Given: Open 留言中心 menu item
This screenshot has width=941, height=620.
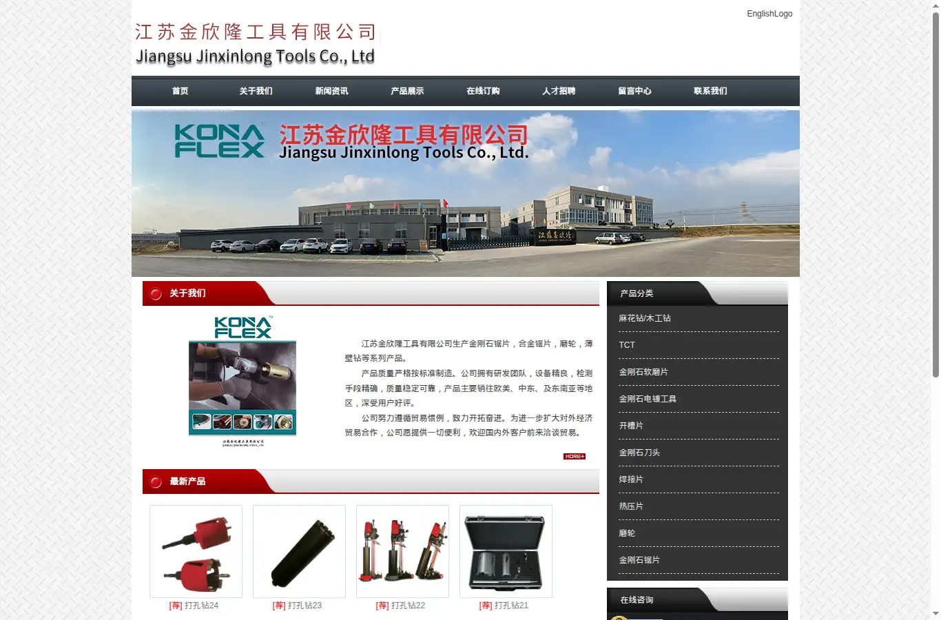Looking at the screenshot, I should click(x=634, y=91).
